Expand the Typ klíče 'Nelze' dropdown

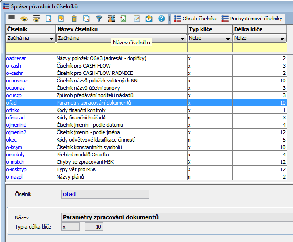click(x=228, y=38)
